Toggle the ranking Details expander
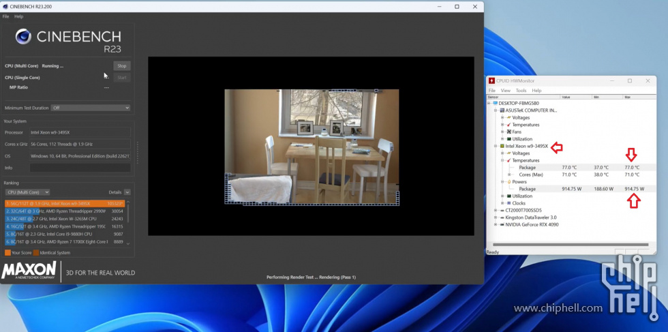The image size is (668, 332). 127,192
